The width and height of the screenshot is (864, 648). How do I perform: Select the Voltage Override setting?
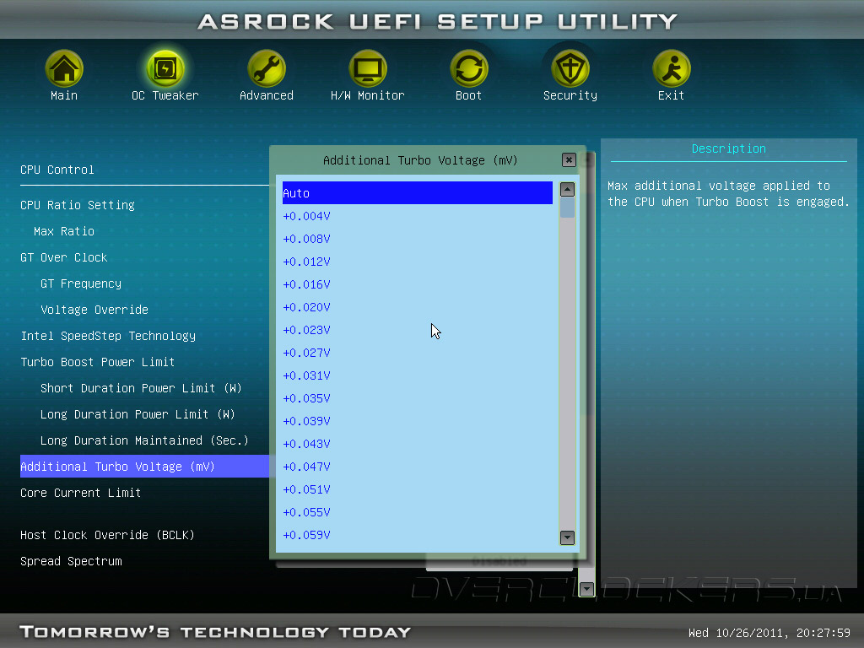point(94,310)
